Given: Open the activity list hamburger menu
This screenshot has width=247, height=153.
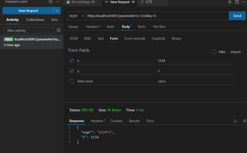Looking at the screenshot, I should tap(59, 30).
